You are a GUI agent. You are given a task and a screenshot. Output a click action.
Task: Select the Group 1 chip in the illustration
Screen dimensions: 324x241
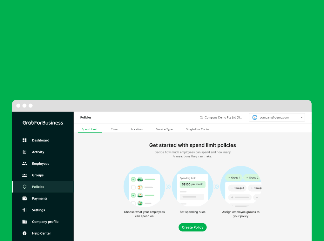tap(234, 178)
